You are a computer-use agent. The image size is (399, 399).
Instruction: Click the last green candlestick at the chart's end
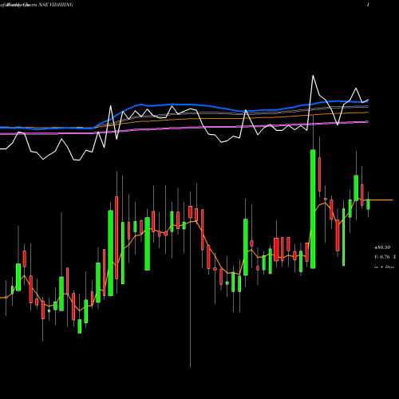368,204
